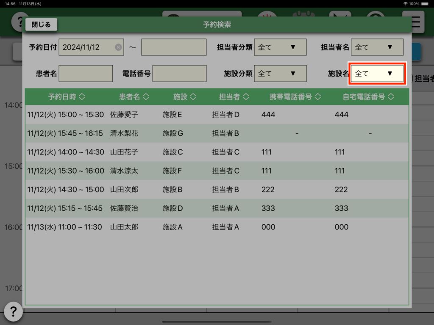Viewport: 434px width, 325px height.
Task: Open the 担当者名 dropdown
Action: coord(377,47)
